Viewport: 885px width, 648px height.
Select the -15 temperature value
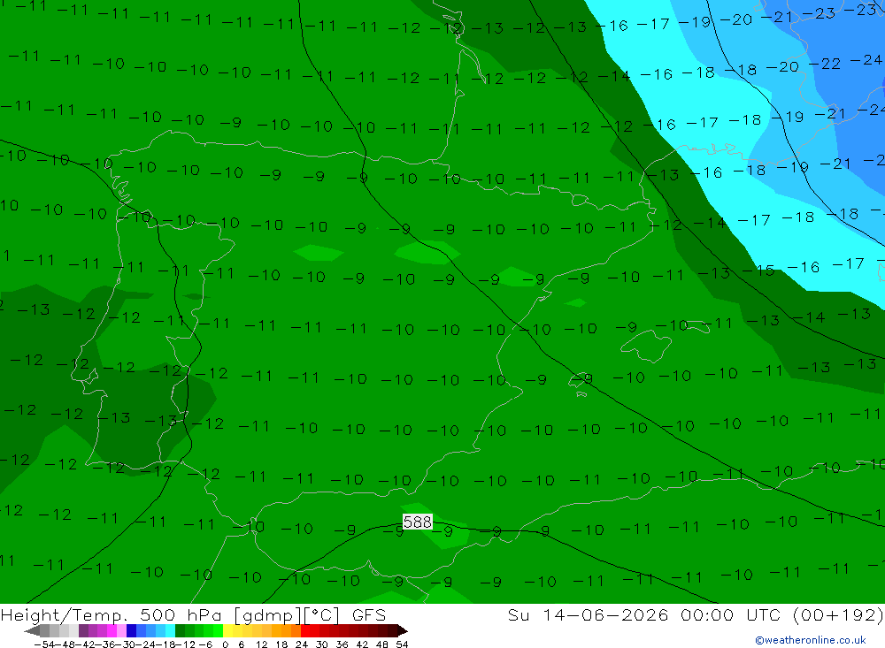coord(760,271)
